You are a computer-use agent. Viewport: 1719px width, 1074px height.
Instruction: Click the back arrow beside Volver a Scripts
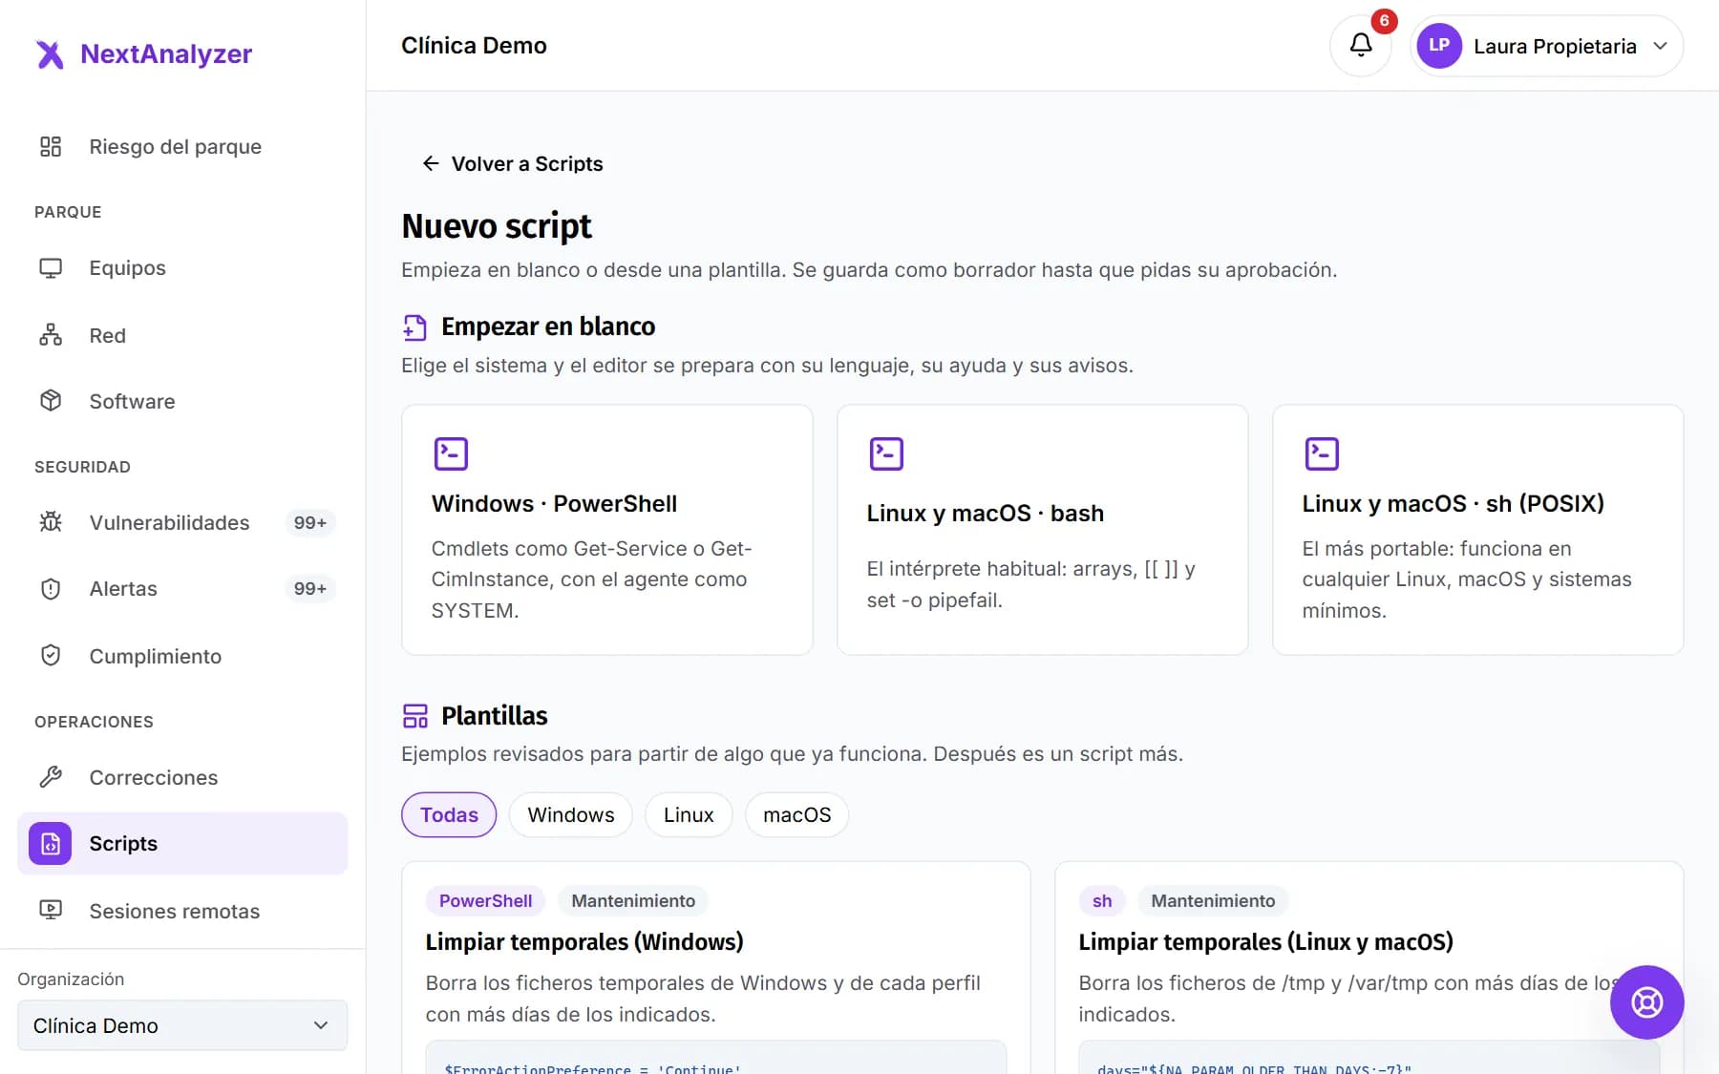click(431, 164)
